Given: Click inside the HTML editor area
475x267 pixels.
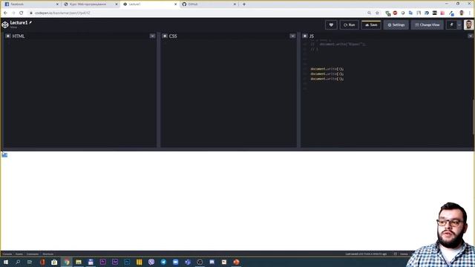Looking at the screenshot, I should [80, 94].
